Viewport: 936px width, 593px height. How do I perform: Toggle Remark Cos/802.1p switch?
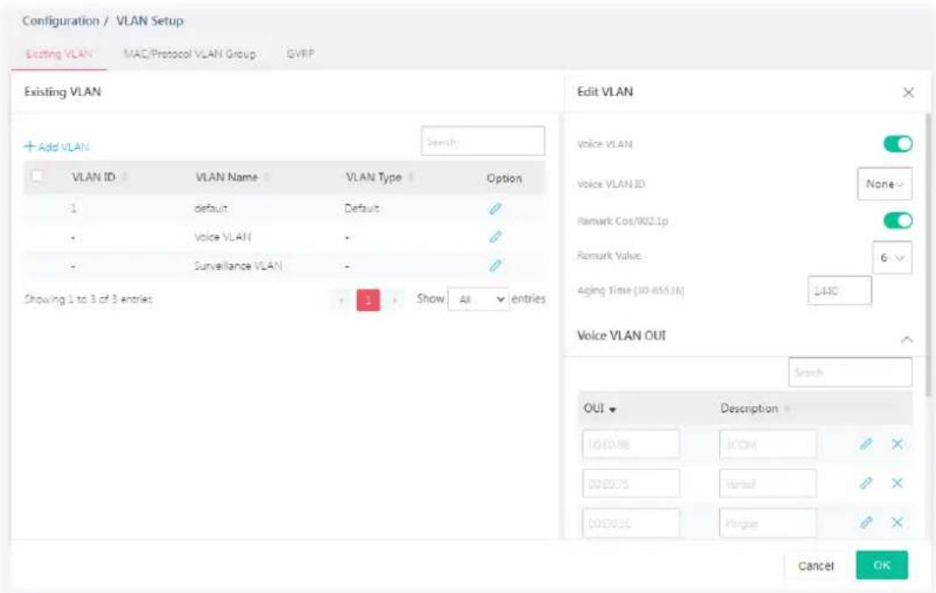(898, 220)
